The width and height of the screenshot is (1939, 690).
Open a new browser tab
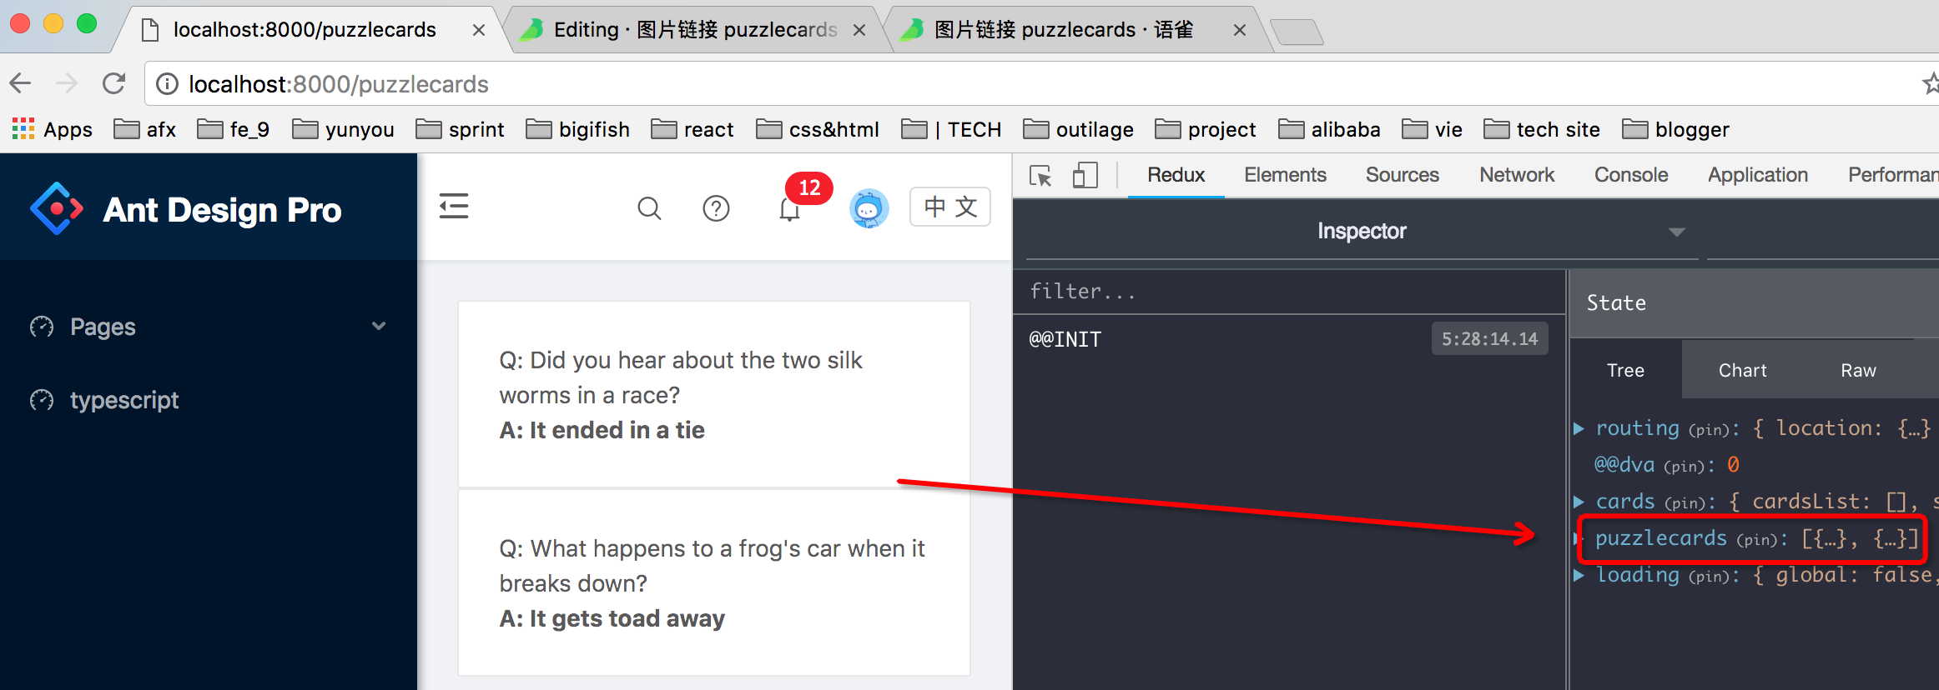coord(1298,32)
